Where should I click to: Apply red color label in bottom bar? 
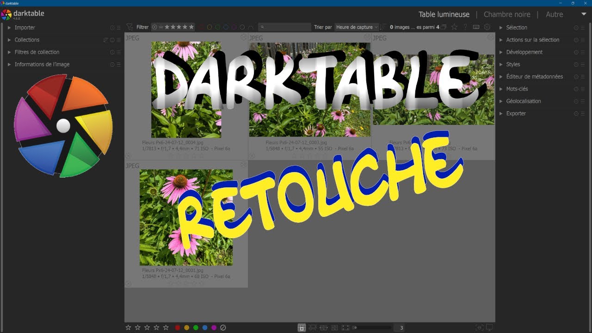tap(178, 327)
